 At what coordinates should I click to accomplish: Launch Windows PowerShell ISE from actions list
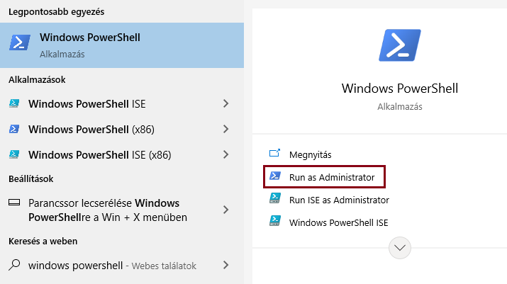coord(338,222)
